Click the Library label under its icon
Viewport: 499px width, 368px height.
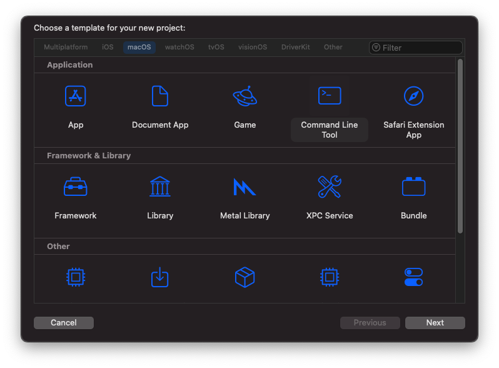pyautogui.click(x=160, y=216)
